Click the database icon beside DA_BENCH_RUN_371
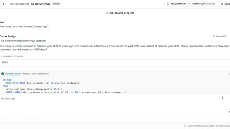Viewport: 230px width, 129px height. click(107, 13)
